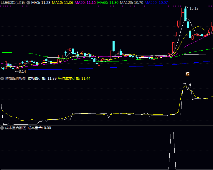Click the 日海智能(日线) stock title
Screen dimensions: 213x170
coord(12,2)
